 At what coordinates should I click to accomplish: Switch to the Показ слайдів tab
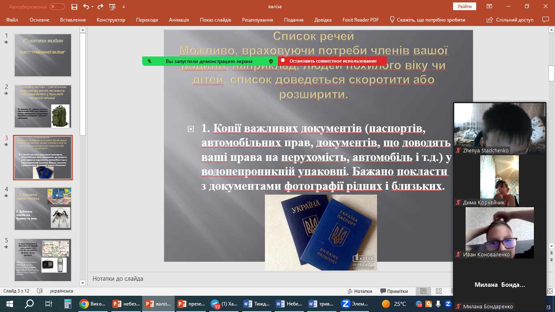[x=215, y=19]
